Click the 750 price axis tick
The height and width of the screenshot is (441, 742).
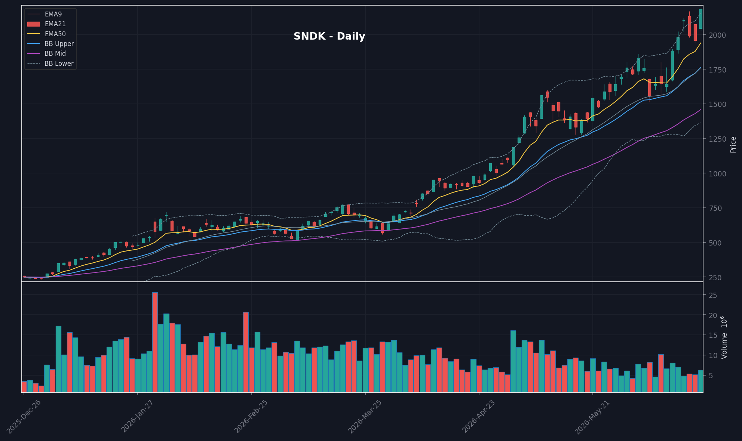[715, 208]
